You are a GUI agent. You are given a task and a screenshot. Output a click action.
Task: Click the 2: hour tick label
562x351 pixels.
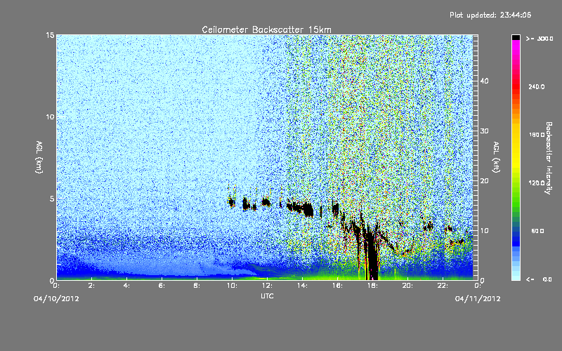tap(91, 286)
